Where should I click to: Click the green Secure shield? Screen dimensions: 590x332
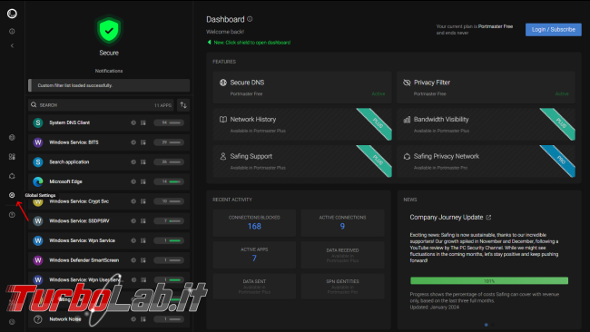tap(109, 30)
